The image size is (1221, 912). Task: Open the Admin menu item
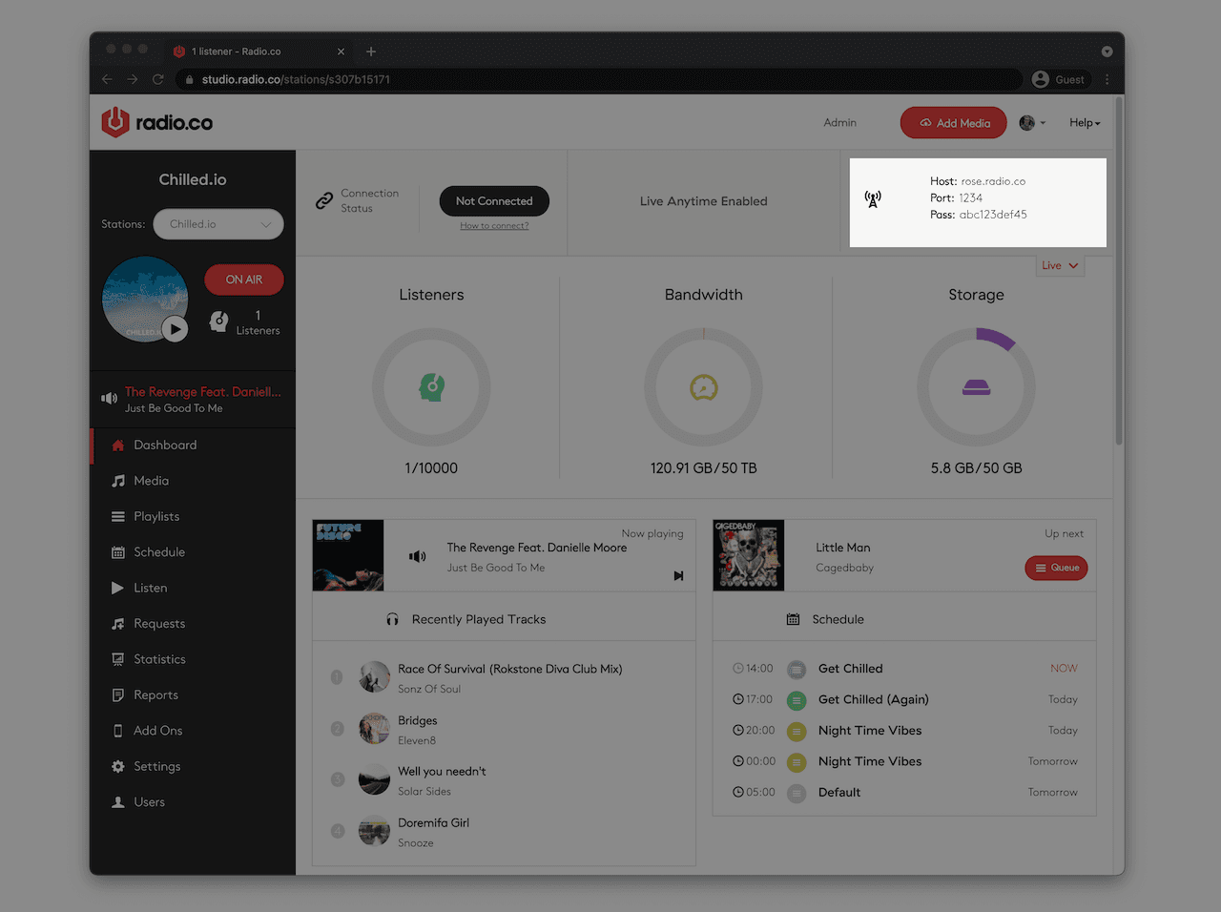click(x=839, y=122)
